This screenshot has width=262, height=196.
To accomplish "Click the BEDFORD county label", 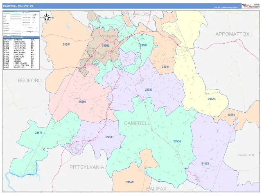I will 29,80.
